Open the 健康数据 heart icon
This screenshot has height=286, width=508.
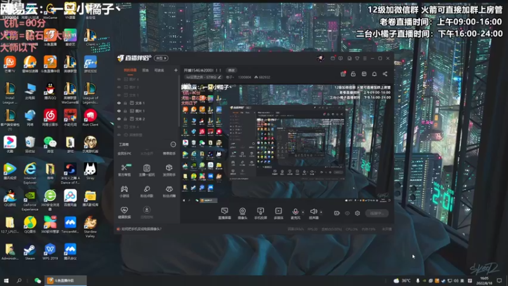click(x=124, y=213)
